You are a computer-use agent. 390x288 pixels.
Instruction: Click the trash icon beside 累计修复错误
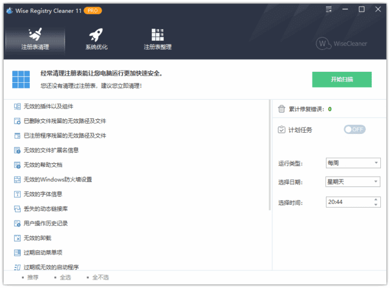pos(282,109)
